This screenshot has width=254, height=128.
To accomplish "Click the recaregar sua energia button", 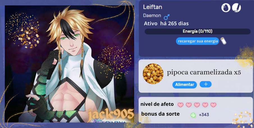I will pyautogui.click(x=198, y=41).
